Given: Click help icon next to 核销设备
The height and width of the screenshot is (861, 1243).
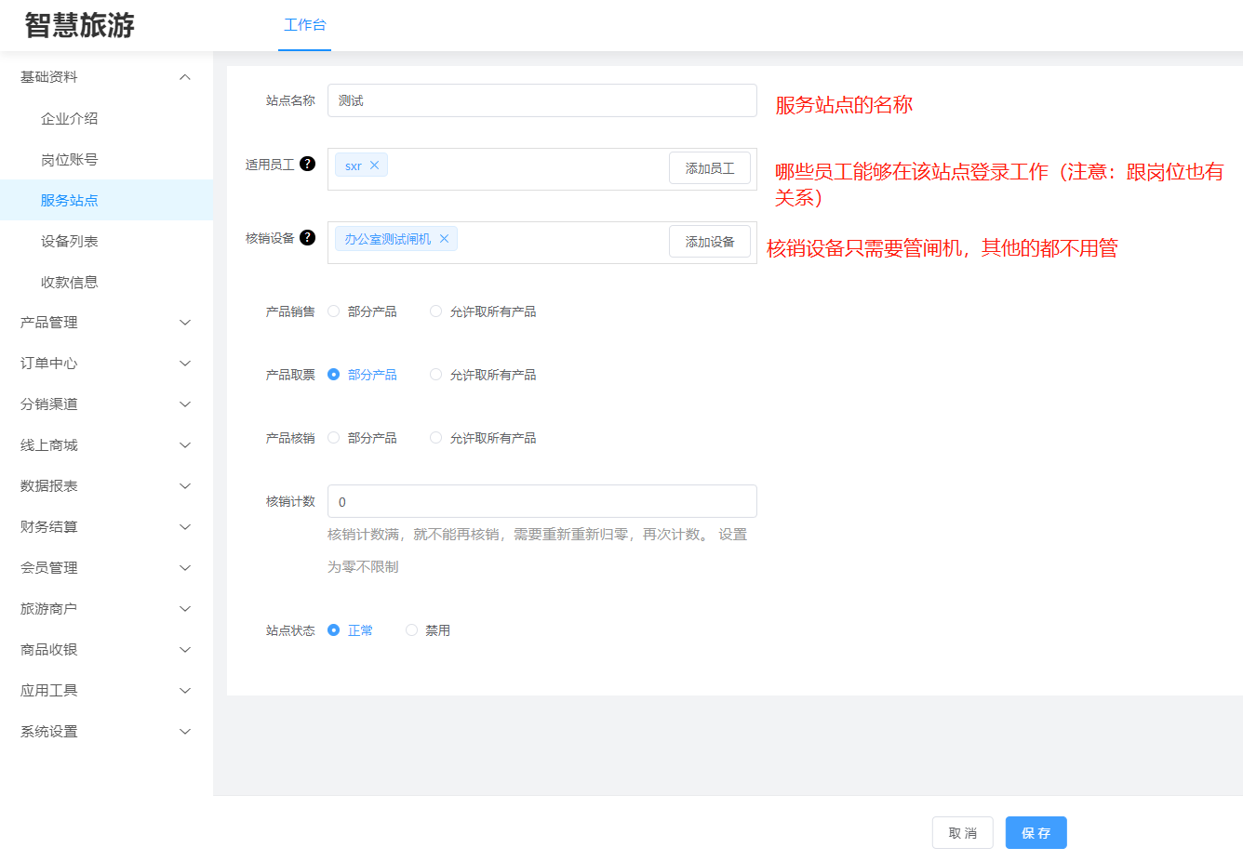Looking at the screenshot, I should [307, 237].
